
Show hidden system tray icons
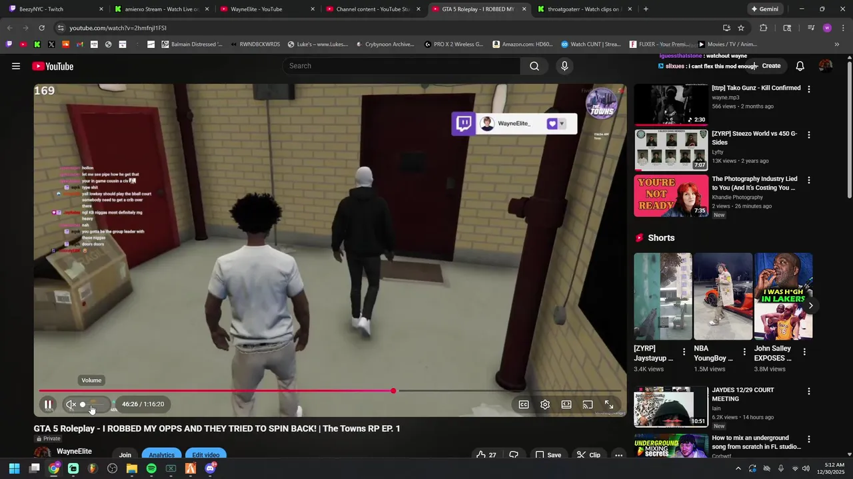coord(737,468)
